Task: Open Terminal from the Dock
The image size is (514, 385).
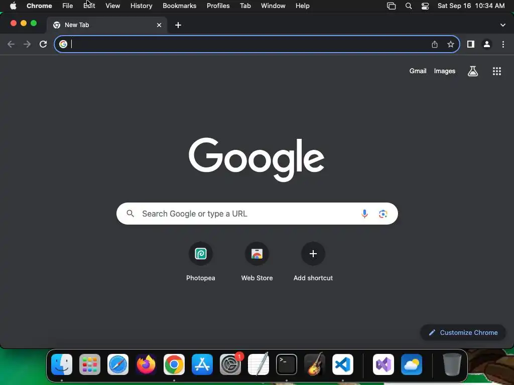Action: point(287,364)
